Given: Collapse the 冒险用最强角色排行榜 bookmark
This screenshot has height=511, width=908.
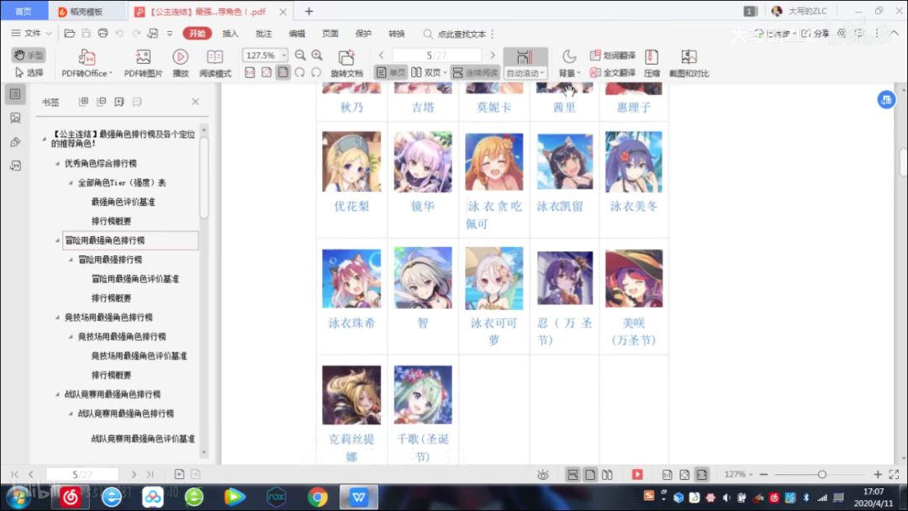Looking at the screenshot, I should click(x=57, y=240).
